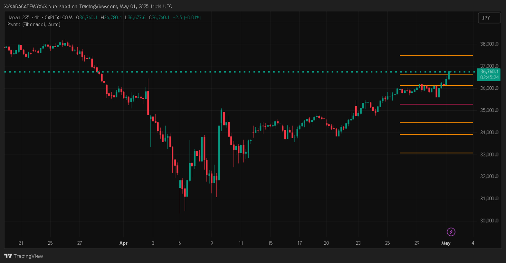This screenshot has width=506, height=263.
Task: Click the 34,000.0 price scale label
Action: (489, 132)
